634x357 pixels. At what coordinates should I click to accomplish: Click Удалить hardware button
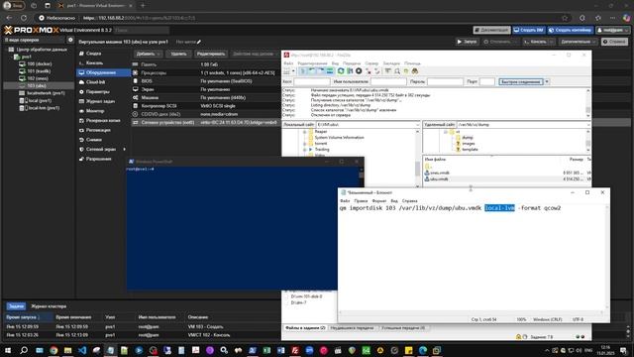pyautogui.click(x=178, y=54)
